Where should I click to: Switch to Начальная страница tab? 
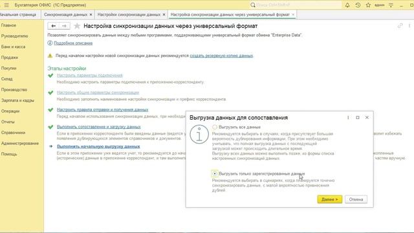pyautogui.click(x=18, y=14)
